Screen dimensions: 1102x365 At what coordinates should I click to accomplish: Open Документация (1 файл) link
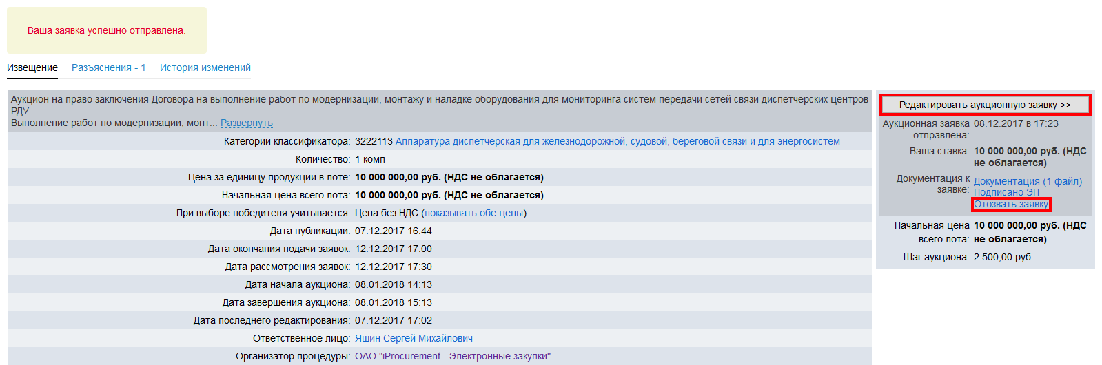click(x=1028, y=181)
